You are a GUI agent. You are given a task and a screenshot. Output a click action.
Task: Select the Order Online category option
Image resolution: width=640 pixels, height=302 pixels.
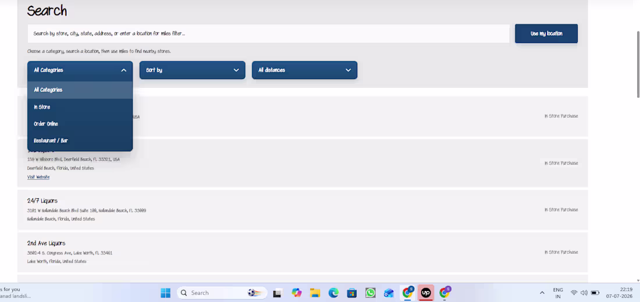(80, 124)
